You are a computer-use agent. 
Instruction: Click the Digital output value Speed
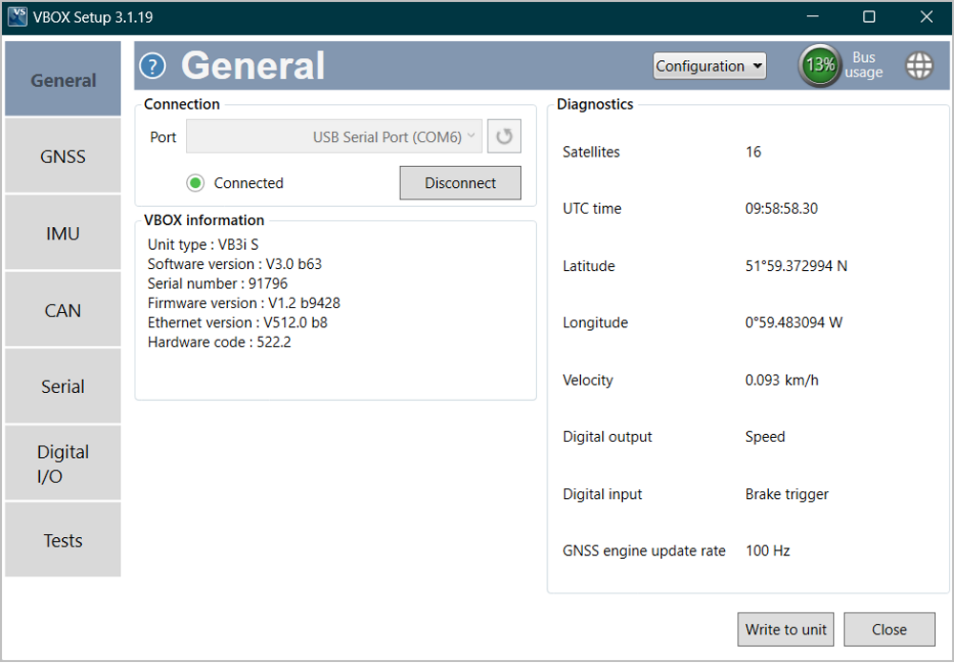765,437
